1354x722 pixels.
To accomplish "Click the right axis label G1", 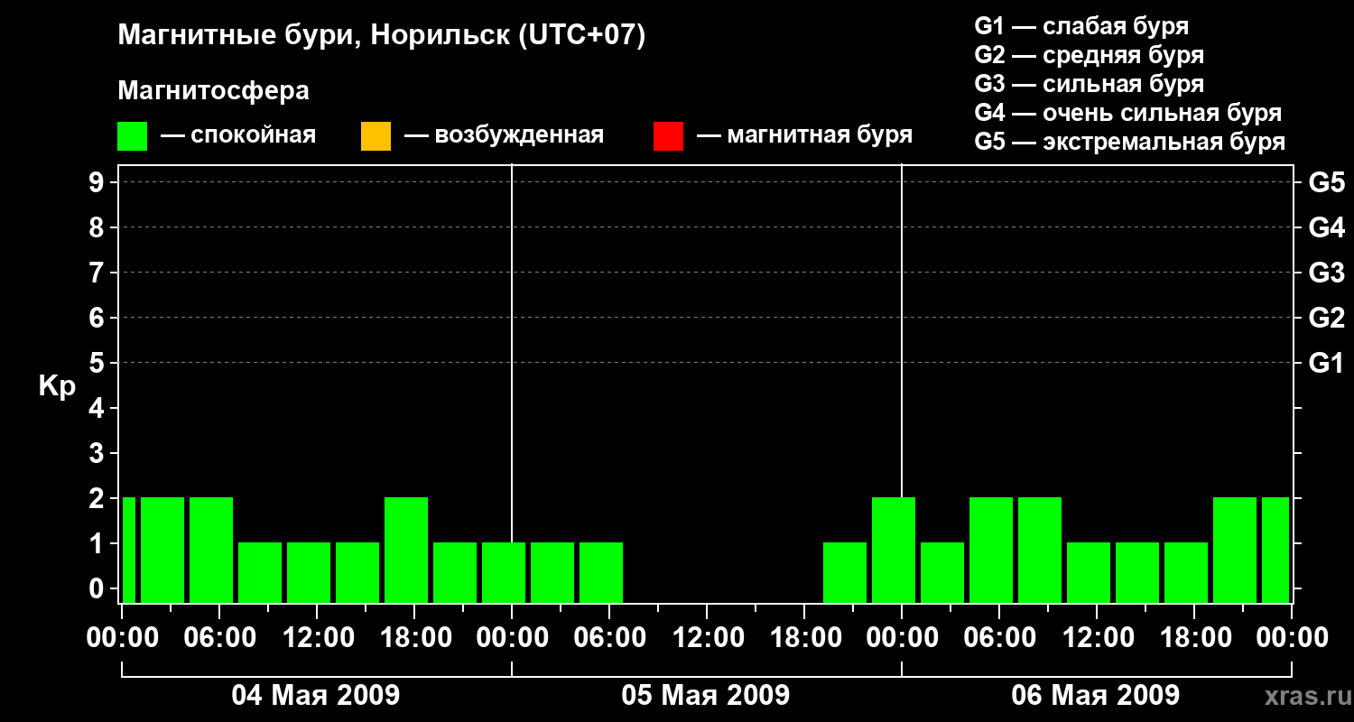I will click(1327, 363).
